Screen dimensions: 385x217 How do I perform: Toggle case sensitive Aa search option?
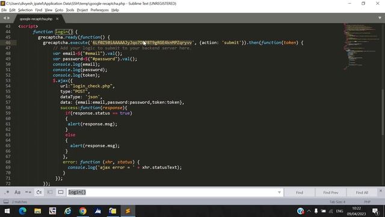click(17, 192)
